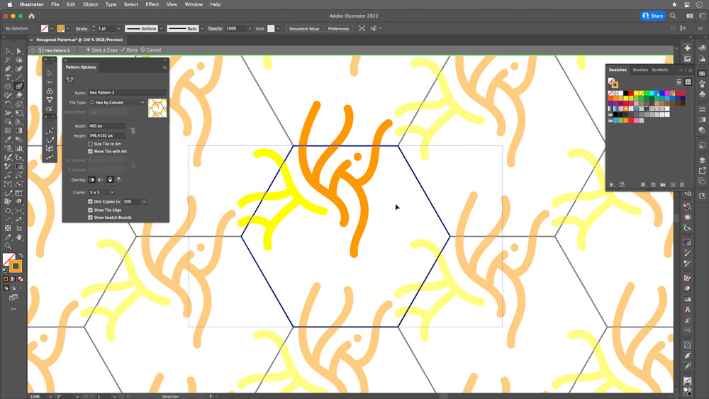Uncheck Move Tile with Art
709x399 pixels.
[91, 152]
